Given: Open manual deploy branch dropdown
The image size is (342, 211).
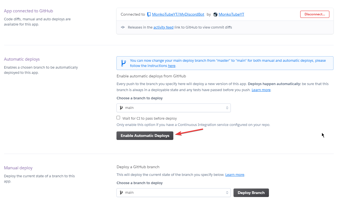Looking at the screenshot, I should pos(173,193).
